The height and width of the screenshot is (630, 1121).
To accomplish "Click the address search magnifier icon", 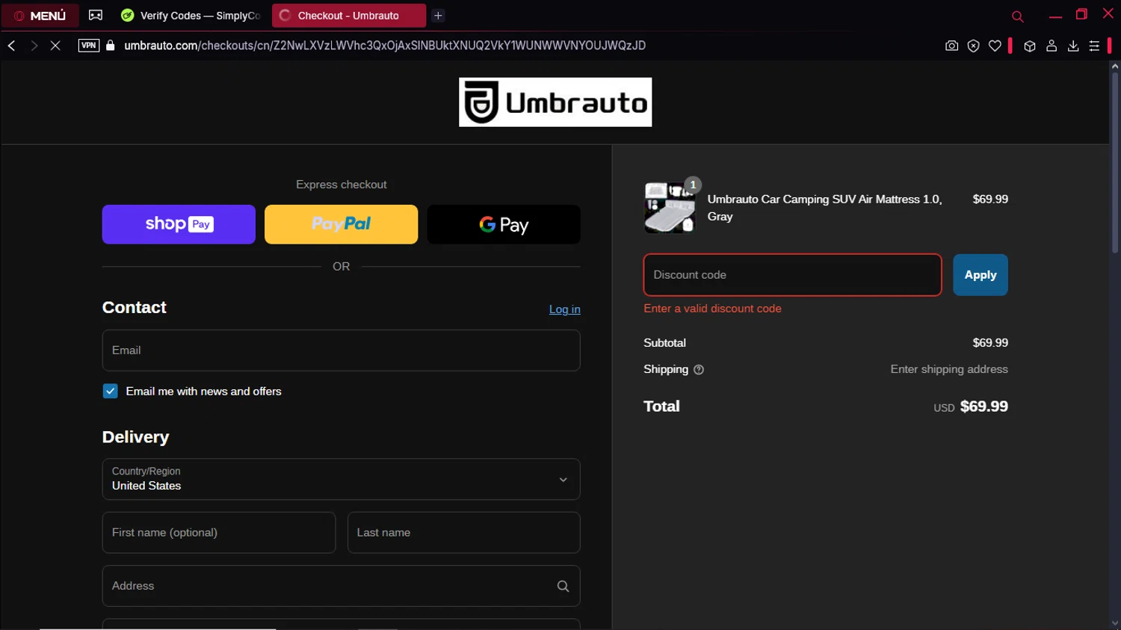I will 563,587.
